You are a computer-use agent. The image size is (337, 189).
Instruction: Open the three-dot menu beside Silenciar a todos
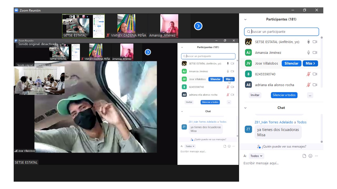click(x=310, y=95)
